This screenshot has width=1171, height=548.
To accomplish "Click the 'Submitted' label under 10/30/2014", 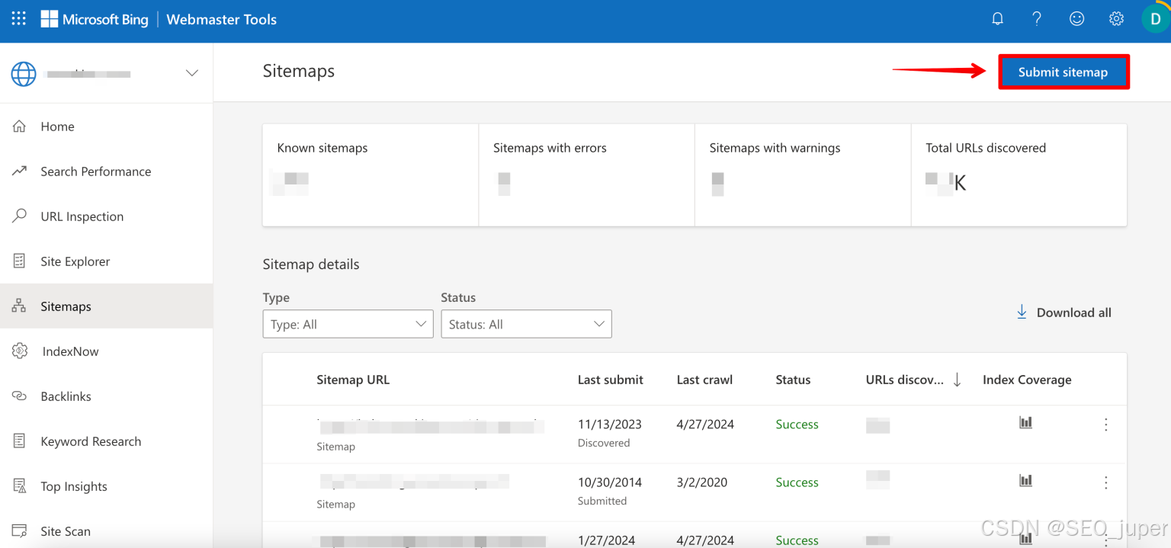I will (602, 501).
